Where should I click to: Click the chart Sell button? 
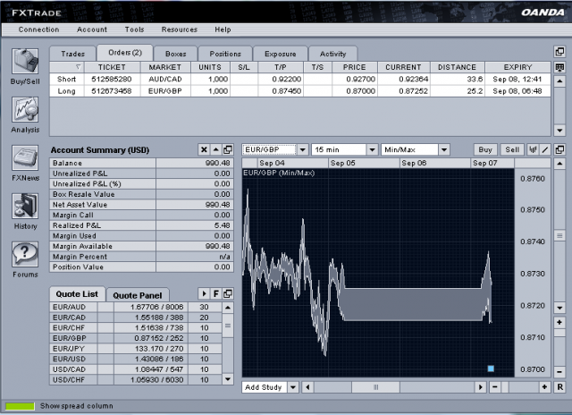click(x=512, y=149)
